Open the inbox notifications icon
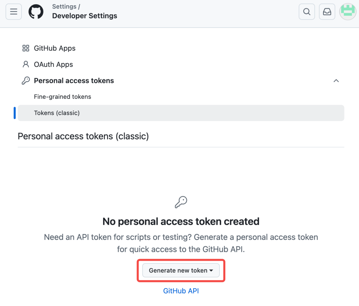The width and height of the screenshot is (359, 306). click(x=327, y=12)
